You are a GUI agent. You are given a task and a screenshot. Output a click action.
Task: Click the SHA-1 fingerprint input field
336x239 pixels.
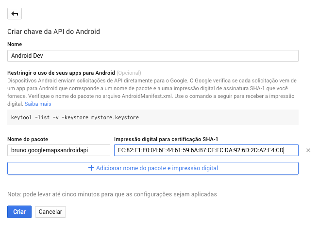pos(206,150)
